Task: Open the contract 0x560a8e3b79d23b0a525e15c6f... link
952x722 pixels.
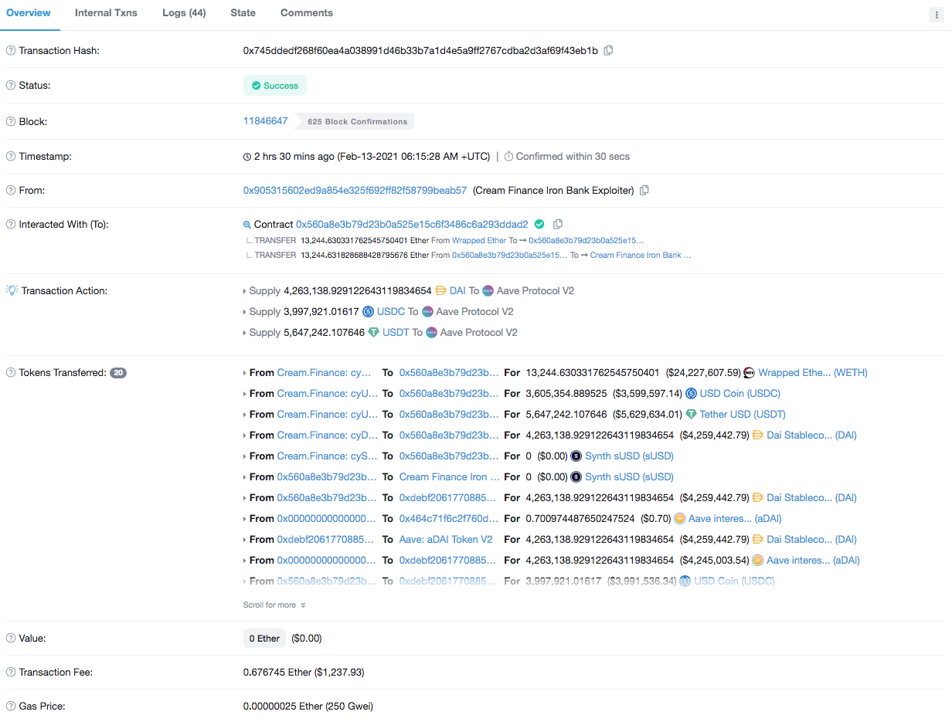Action: point(412,225)
